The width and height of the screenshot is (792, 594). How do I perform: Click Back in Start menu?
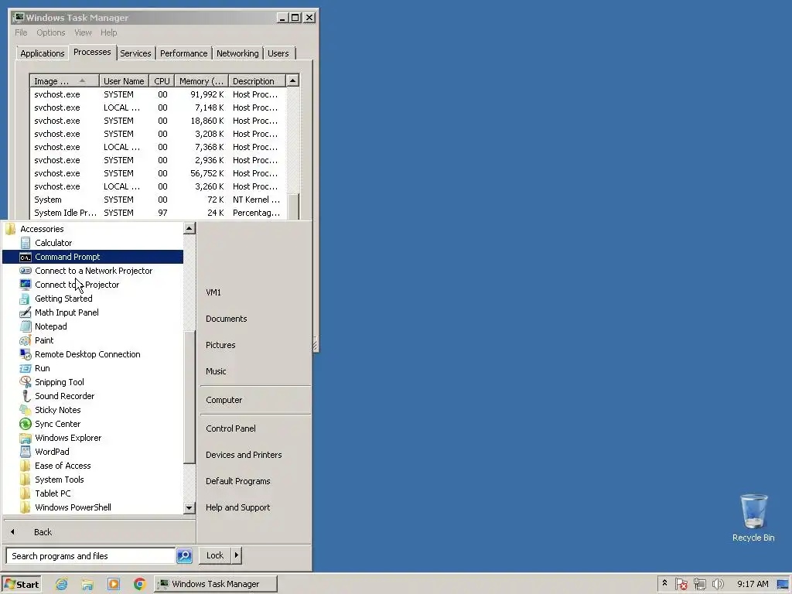click(43, 532)
